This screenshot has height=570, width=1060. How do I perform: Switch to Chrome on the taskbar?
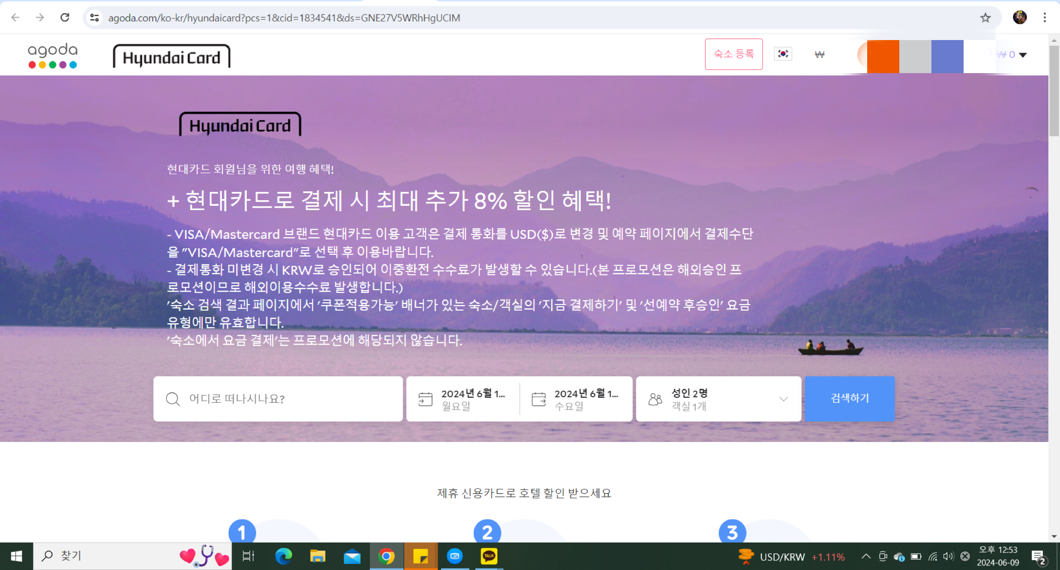[386, 556]
